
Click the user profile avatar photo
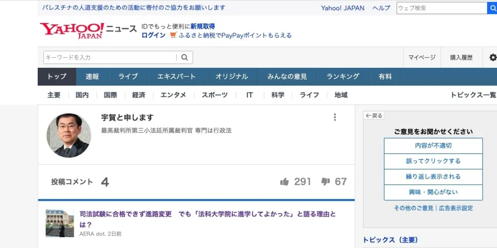click(x=68, y=135)
